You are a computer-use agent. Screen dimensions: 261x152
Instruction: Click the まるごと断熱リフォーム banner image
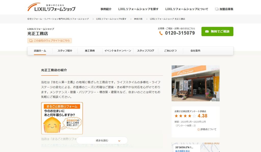62,118
